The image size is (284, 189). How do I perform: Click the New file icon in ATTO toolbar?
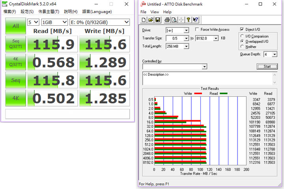coord(144,20)
